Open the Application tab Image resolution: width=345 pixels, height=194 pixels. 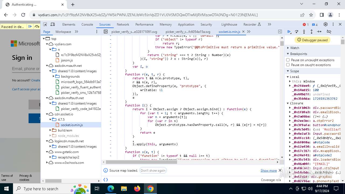186,24
